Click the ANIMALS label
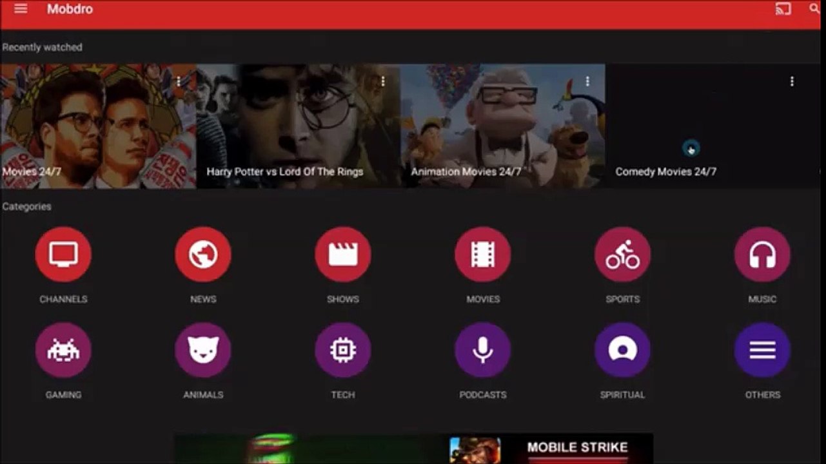Viewport: 826px width, 464px height. pyautogui.click(x=203, y=394)
